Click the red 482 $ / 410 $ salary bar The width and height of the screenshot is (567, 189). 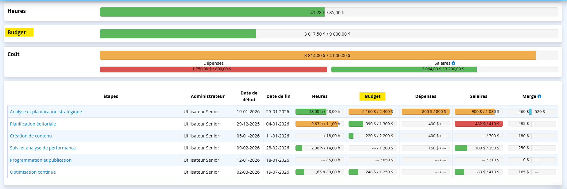coord(478,124)
